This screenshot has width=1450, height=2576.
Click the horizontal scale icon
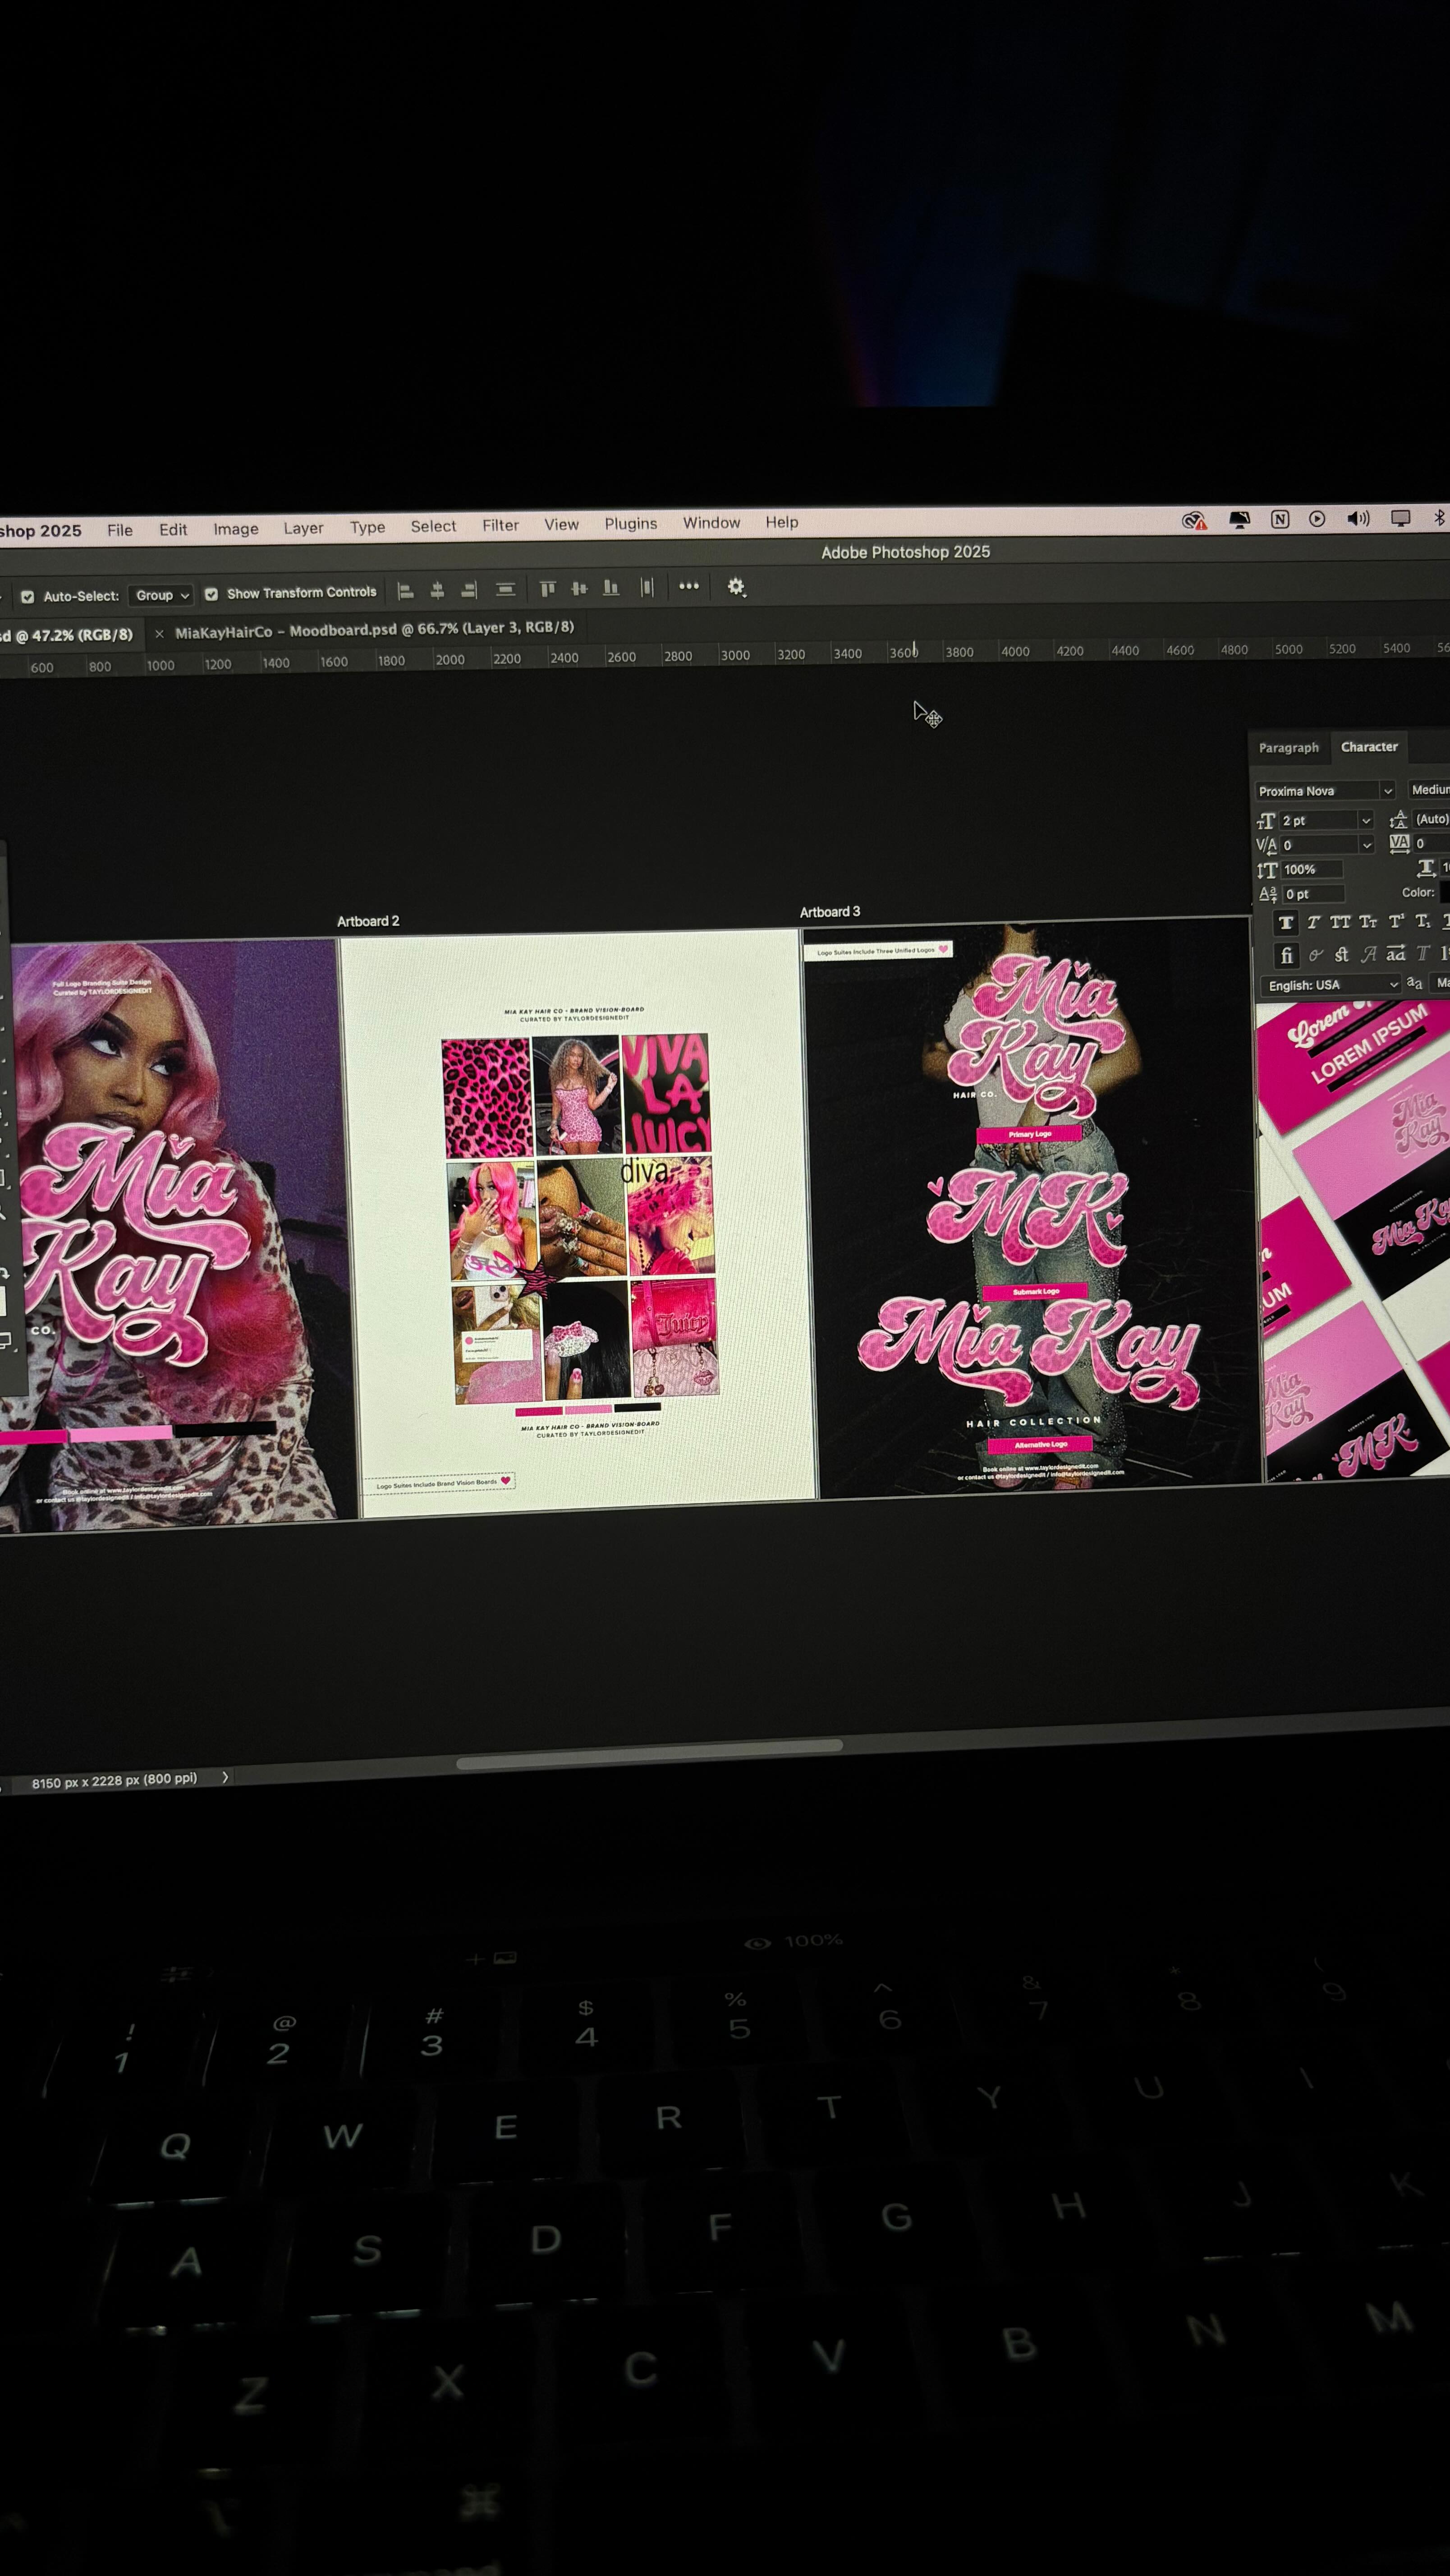pyautogui.click(x=1427, y=868)
